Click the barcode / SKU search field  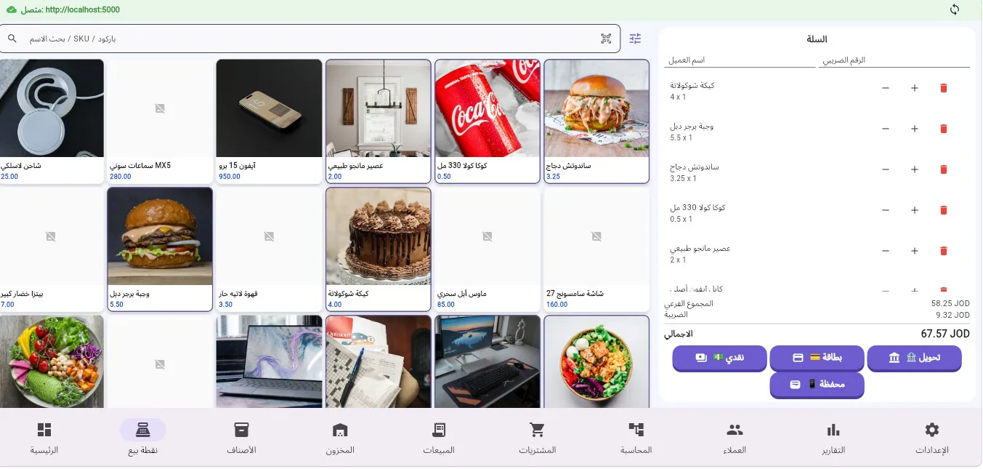tap(310, 39)
